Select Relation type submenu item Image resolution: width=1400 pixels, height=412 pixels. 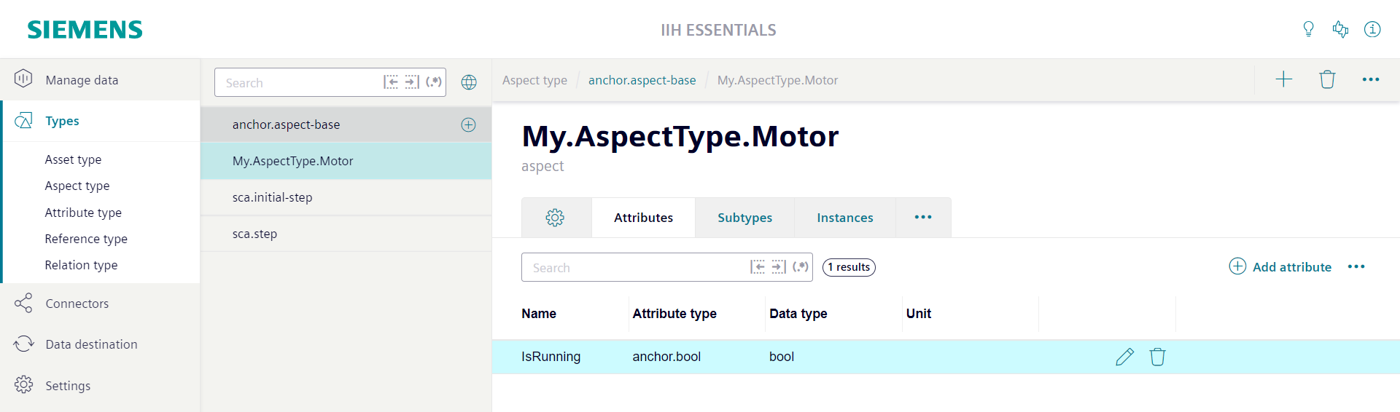click(81, 265)
